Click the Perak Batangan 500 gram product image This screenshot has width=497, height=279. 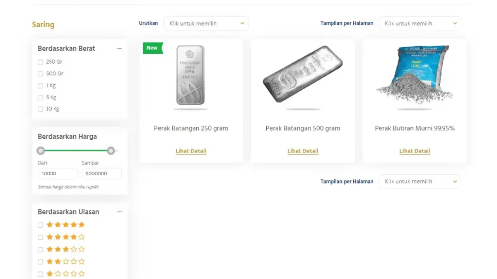pyautogui.click(x=303, y=74)
